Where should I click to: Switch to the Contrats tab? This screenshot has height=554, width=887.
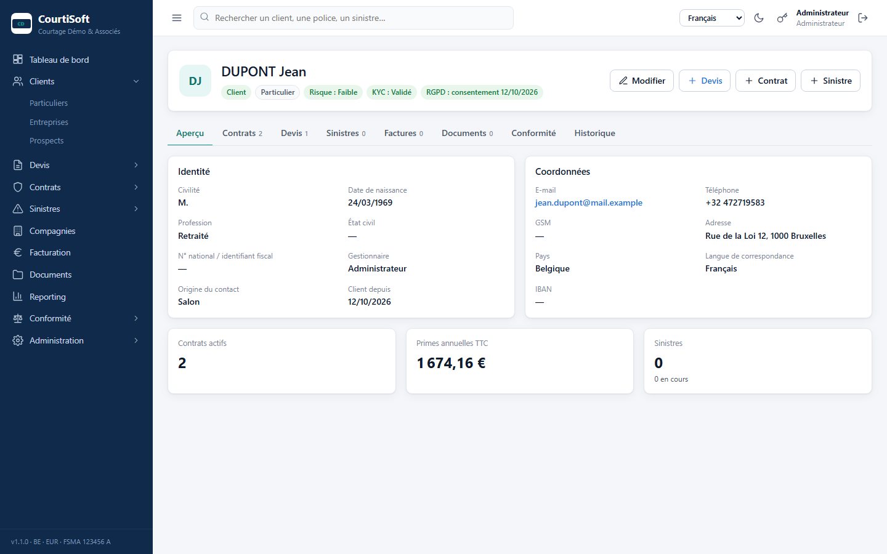coord(242,133)
